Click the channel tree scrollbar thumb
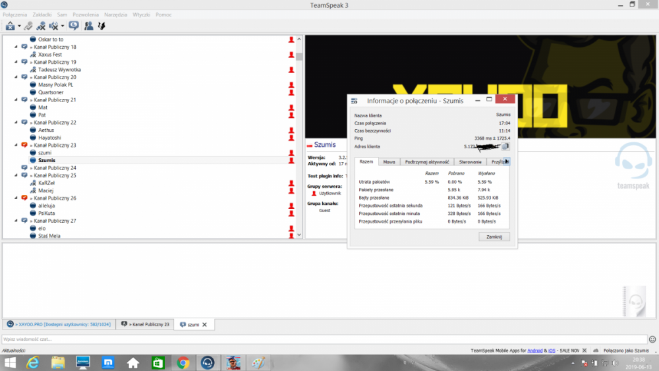The width and height of the screenshot is (659, 371). tap(299, 56)
